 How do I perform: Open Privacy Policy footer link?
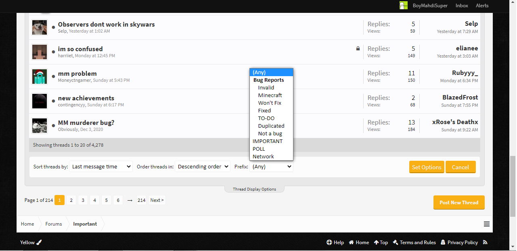[459, 242]
